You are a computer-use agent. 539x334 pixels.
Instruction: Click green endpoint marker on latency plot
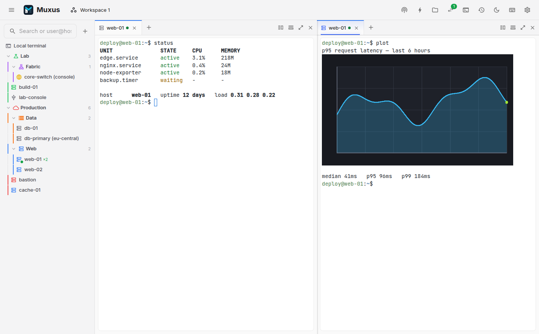click(506, 102)
